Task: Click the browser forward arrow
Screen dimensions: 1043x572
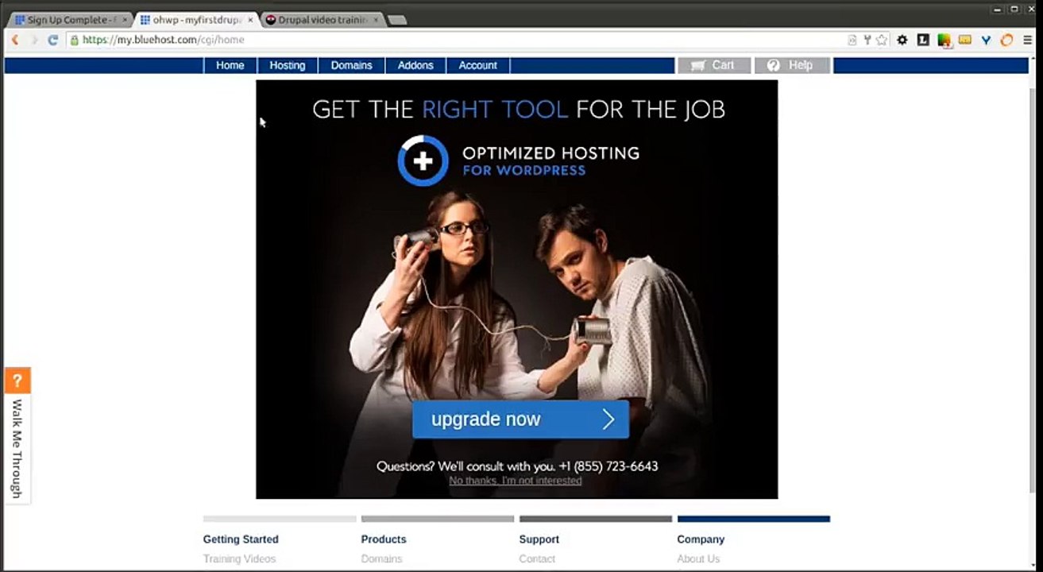Action: point(33,40)
